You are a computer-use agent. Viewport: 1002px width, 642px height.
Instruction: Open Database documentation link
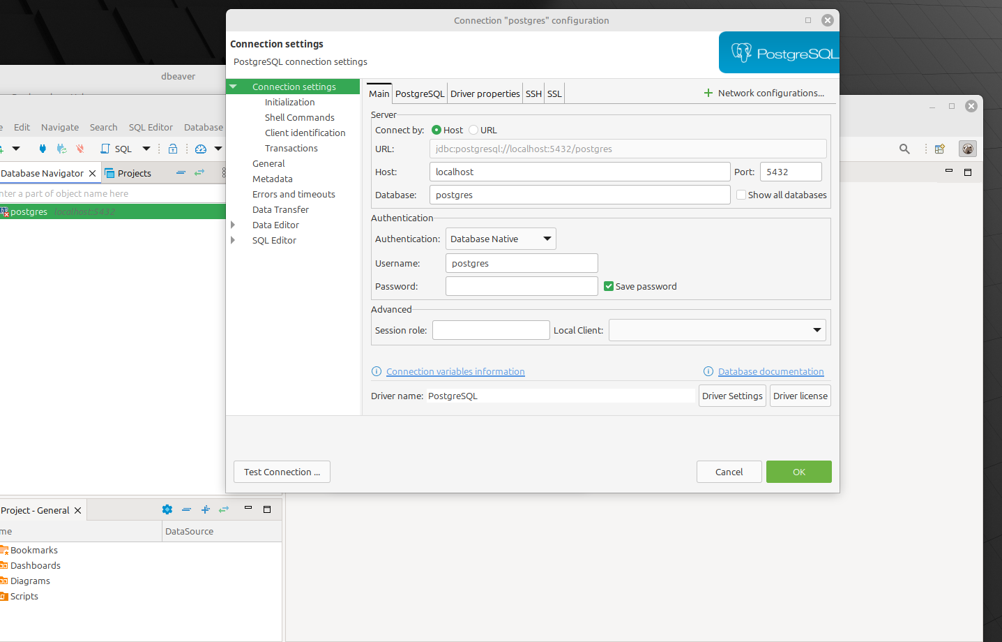coord(771,371)
